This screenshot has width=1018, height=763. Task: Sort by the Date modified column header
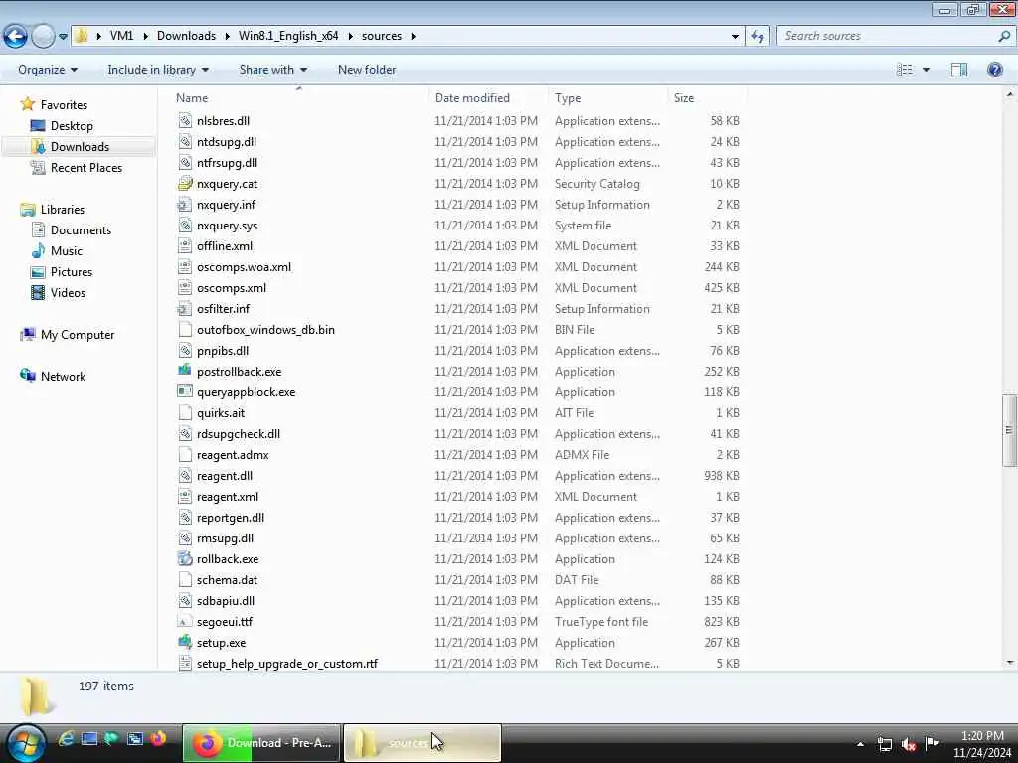(472, 98)
